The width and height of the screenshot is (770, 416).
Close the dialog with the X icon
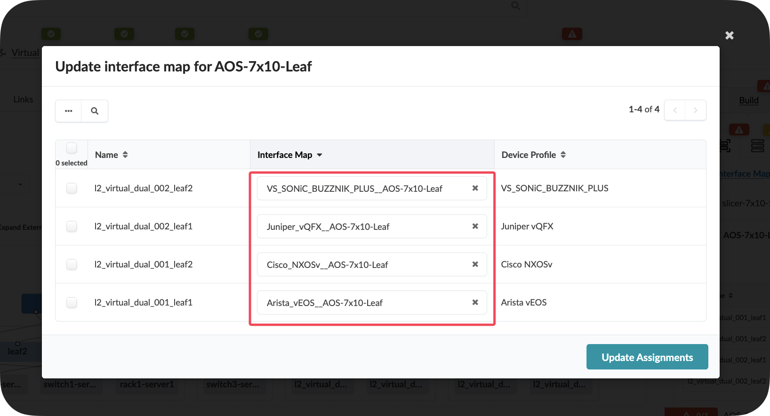point(729,35)
